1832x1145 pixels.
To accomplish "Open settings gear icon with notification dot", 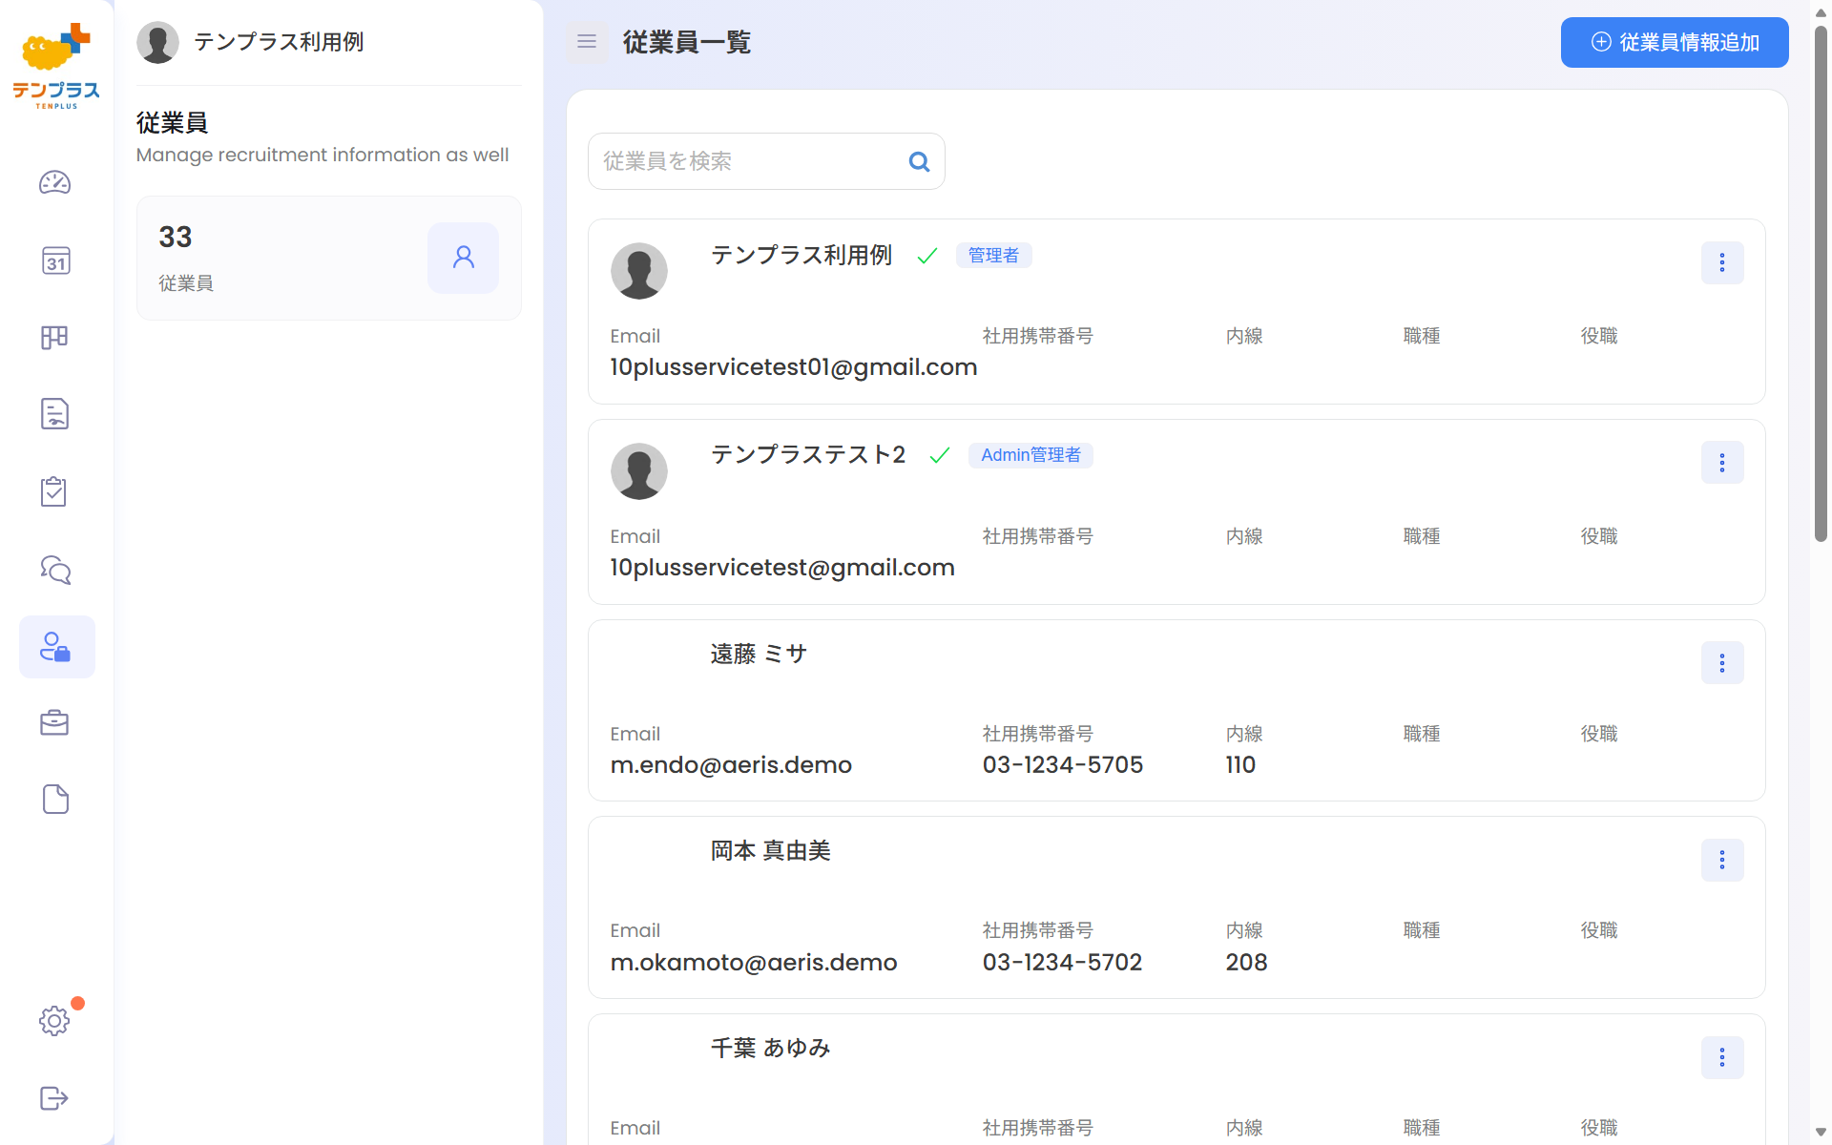I will 54,1020.
